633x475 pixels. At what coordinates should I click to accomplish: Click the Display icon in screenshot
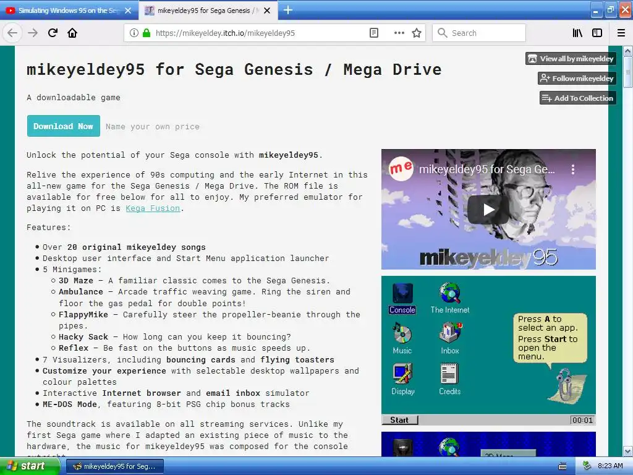coord(403,379)
